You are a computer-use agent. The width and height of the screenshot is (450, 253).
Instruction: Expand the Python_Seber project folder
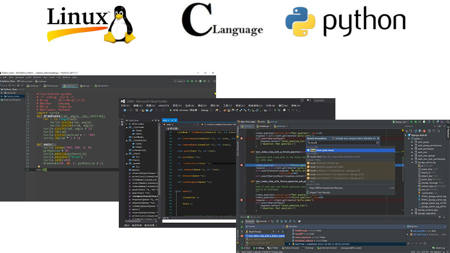[2, 97]
